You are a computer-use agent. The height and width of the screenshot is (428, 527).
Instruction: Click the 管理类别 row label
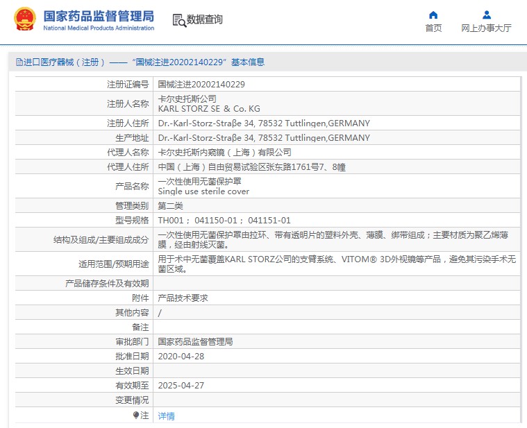pos(132,205)
